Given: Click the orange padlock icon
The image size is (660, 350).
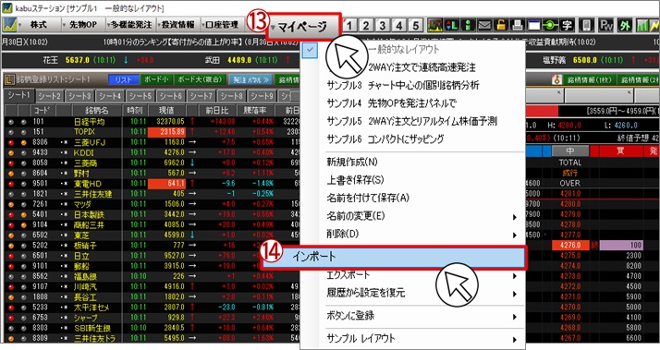Looking at the screenshot, I should [500, 25].
